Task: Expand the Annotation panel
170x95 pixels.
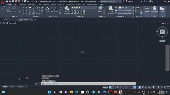Action: (x=54, y=16)
